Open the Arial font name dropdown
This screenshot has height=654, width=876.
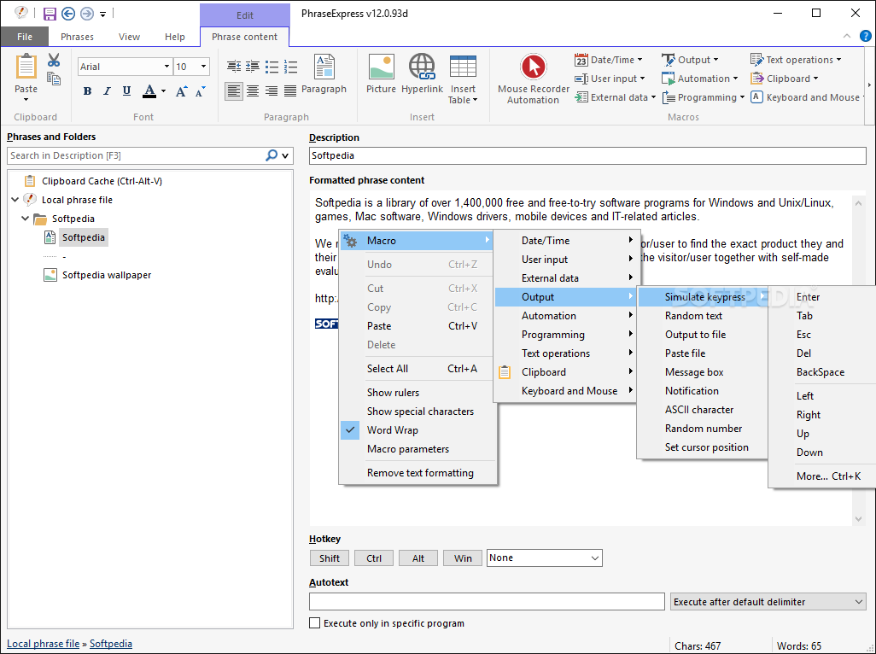coord(166,67)
